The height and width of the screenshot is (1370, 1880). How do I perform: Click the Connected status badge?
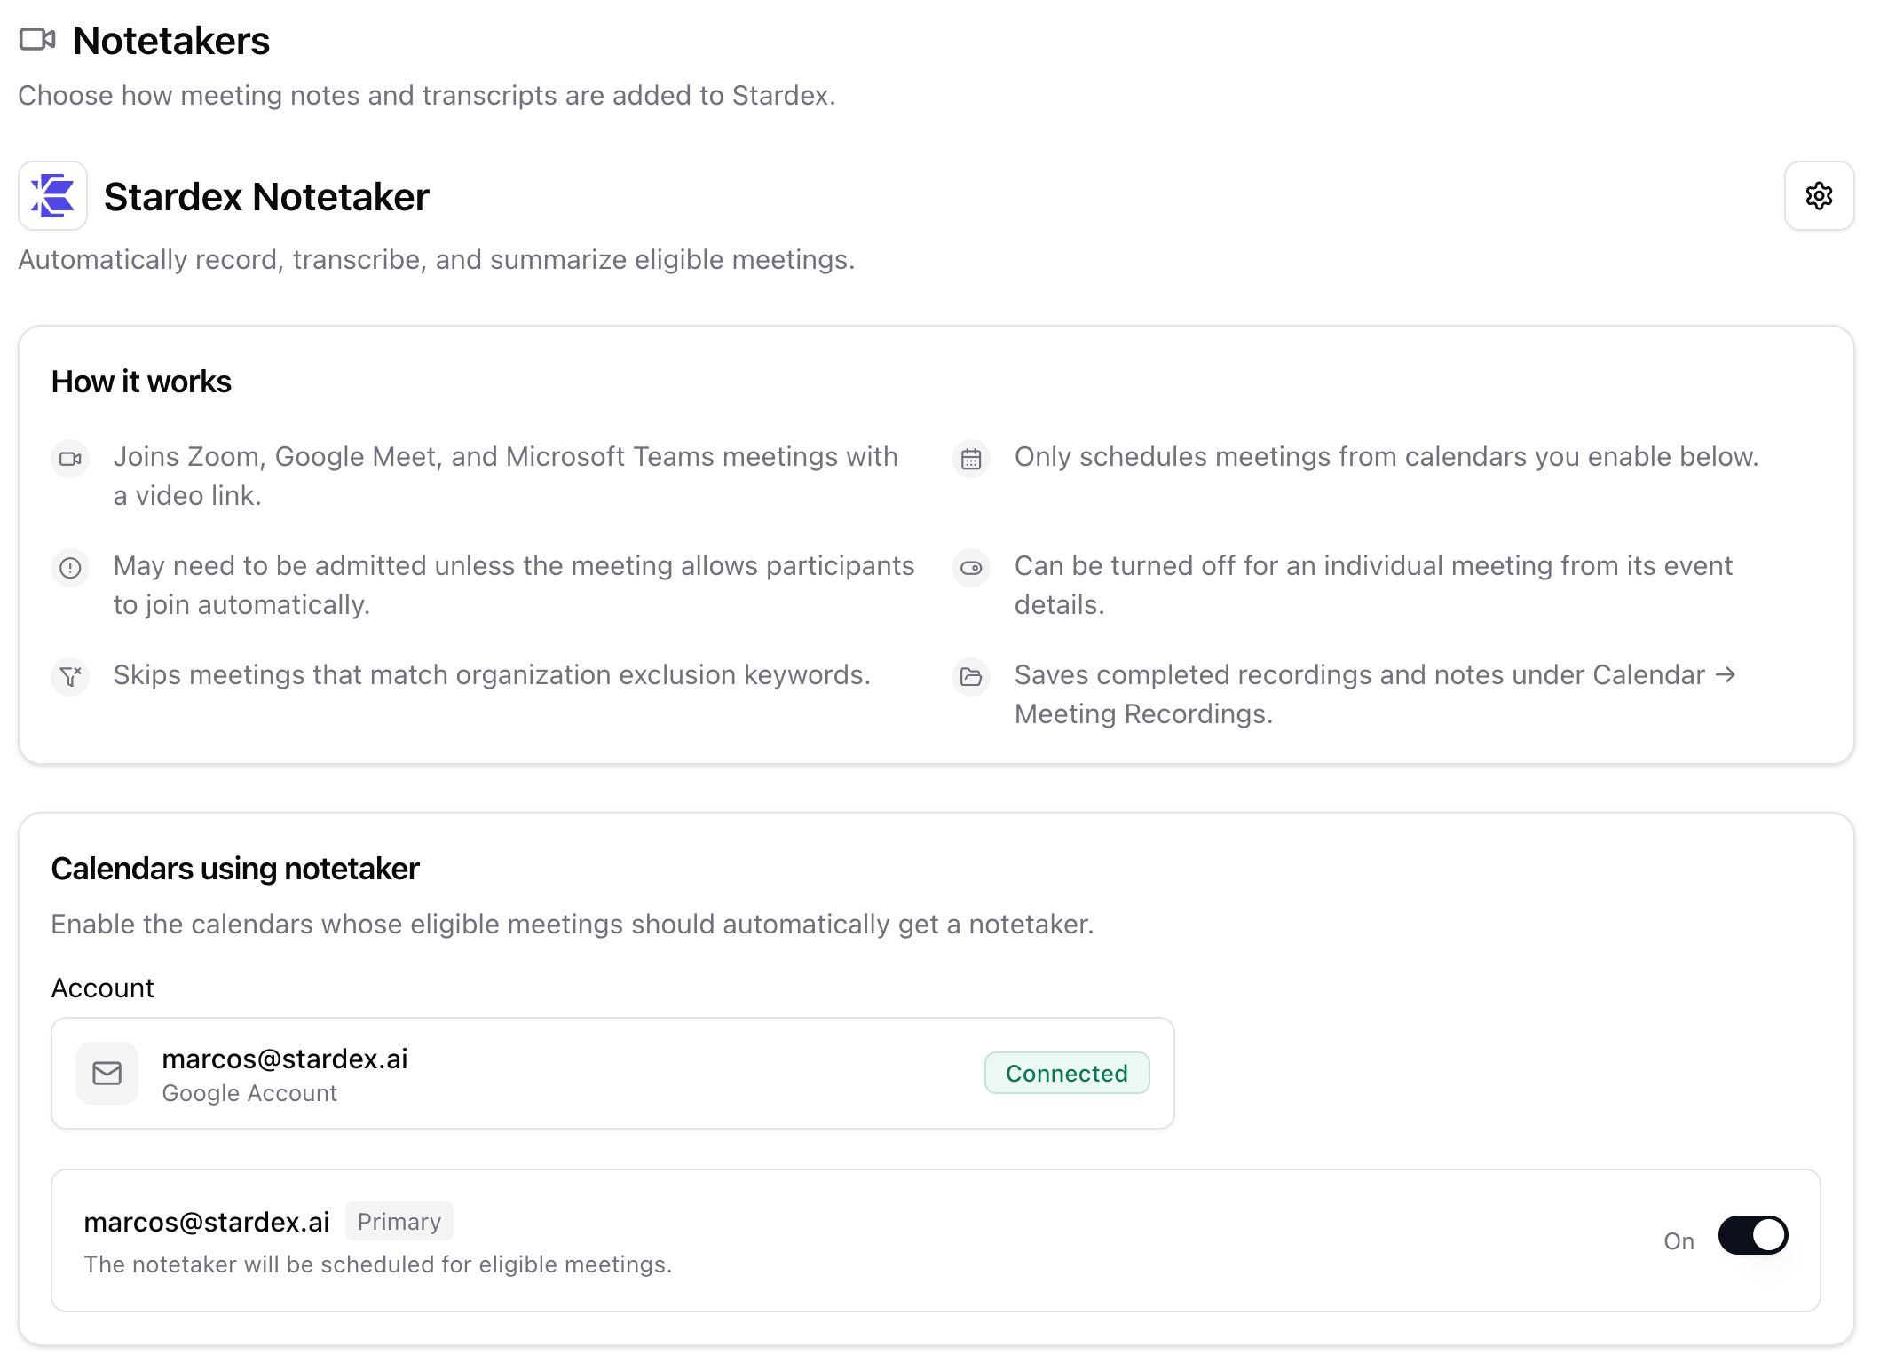point(1067,1074)
